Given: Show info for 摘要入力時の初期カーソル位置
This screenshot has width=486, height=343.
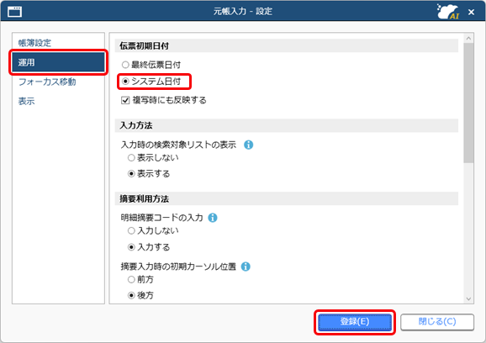Looking at the screenshot, I should (x=246, y=266).
